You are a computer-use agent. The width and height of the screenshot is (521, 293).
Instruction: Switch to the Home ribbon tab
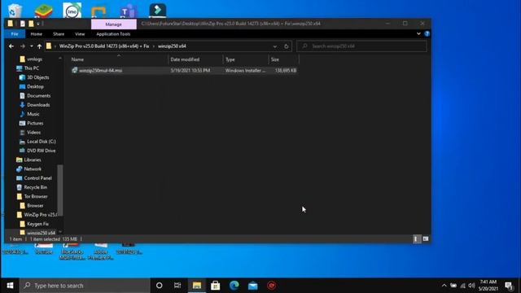pyautogui.click(x=36, y=34)
